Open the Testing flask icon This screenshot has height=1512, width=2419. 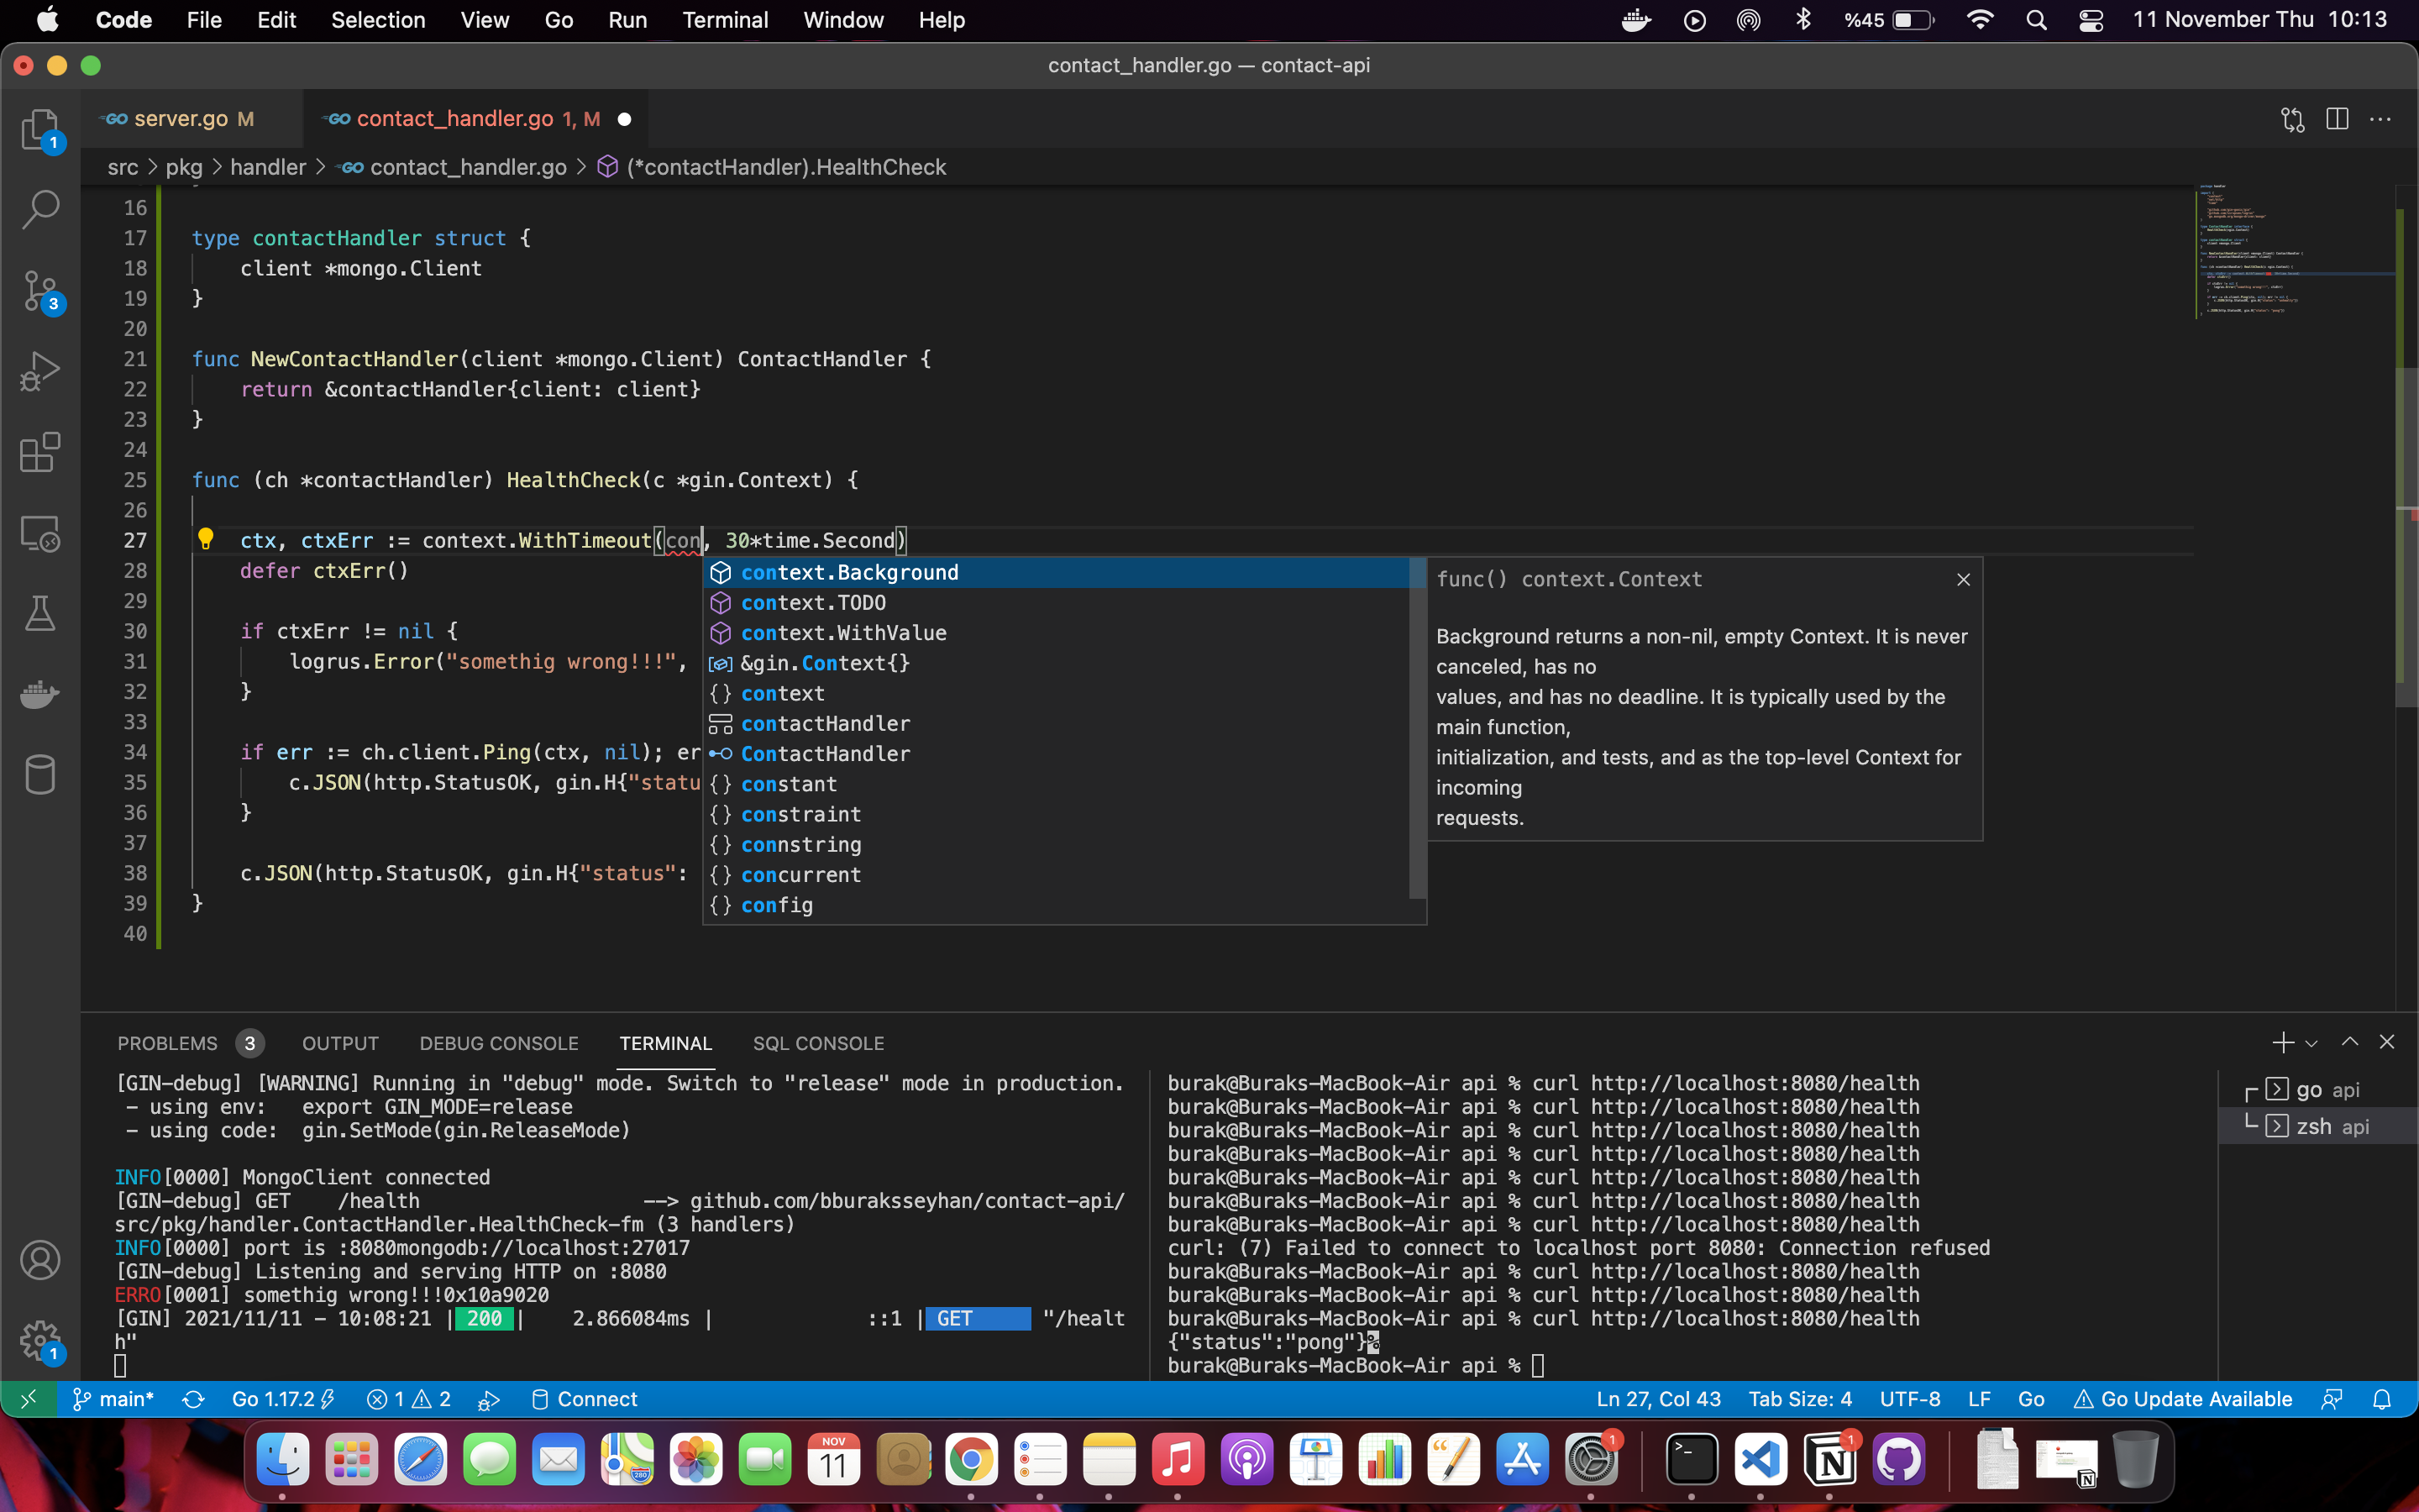point(40,613)
